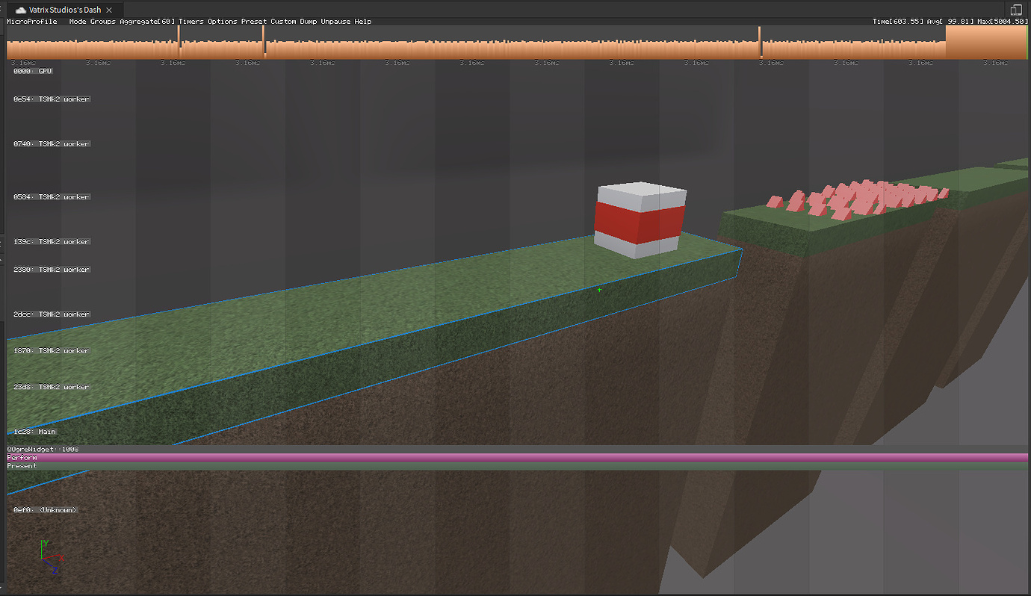Open the Groups menu

(x=103, y=22)
